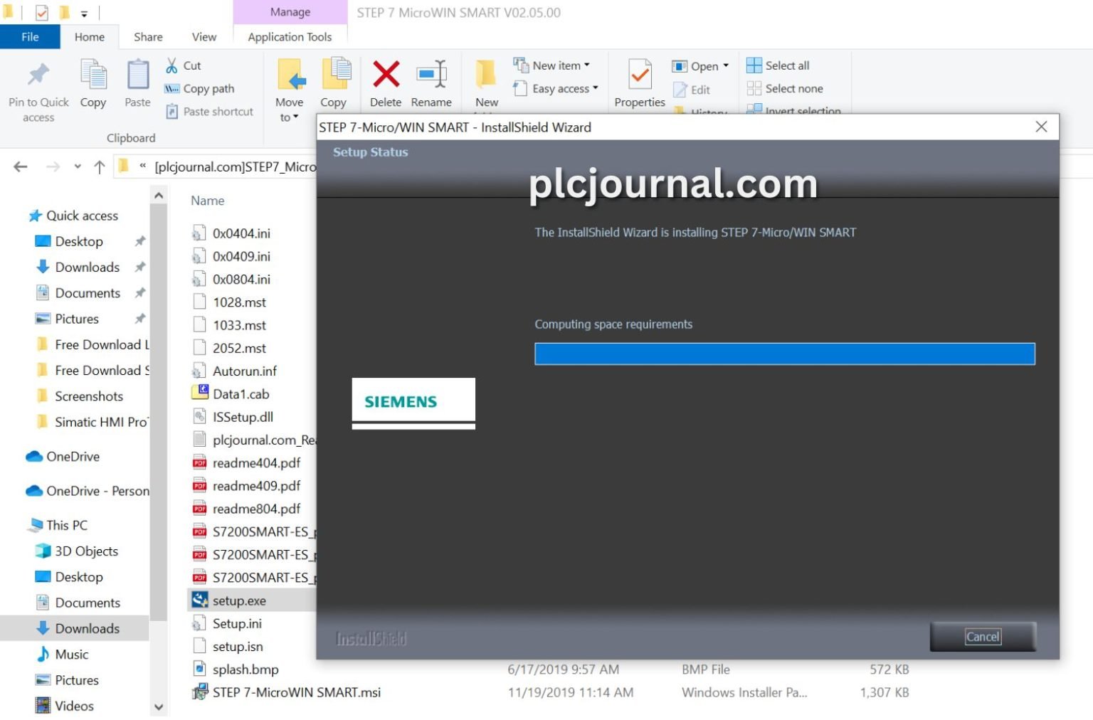Screen dimensions: 1093x720
Task: Cancel the InstallShield installation
Action: (x=982, y=637)
